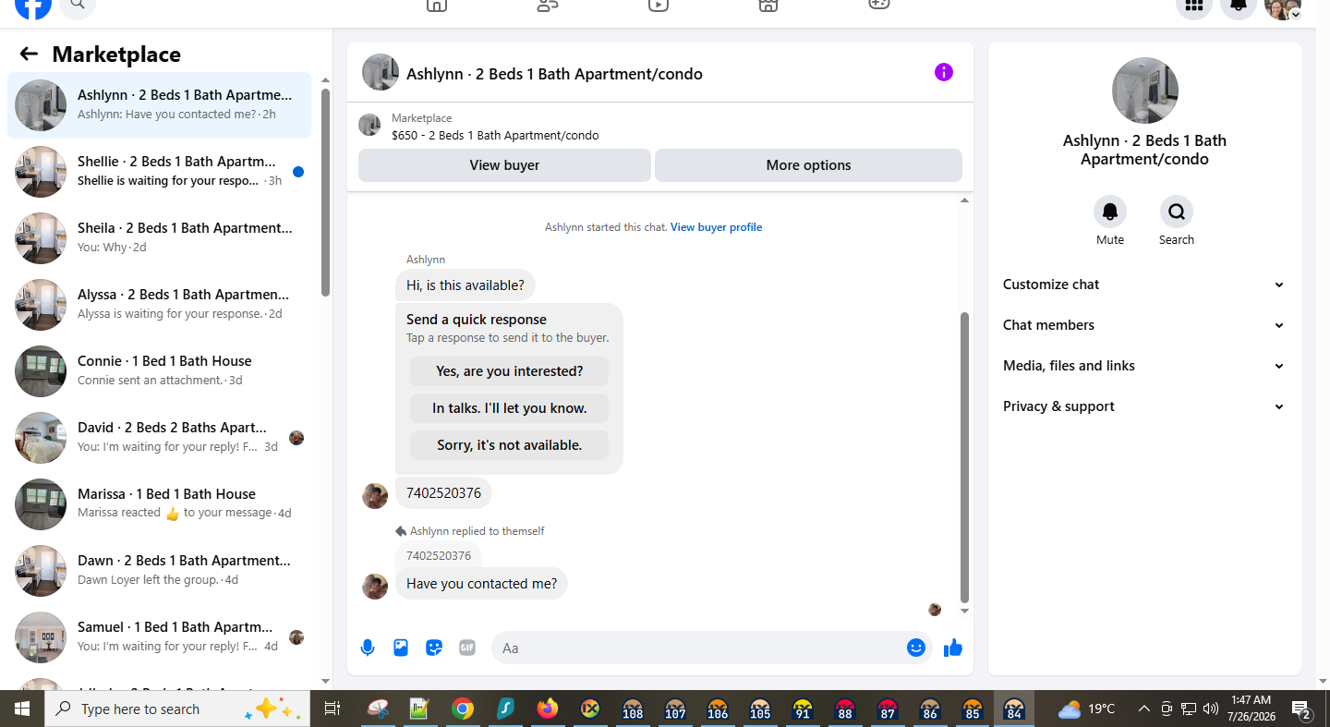Image resolution: width=1330 pixels, height=727 pixels.
Task: Click More options button
Action: tap(808, 165)
